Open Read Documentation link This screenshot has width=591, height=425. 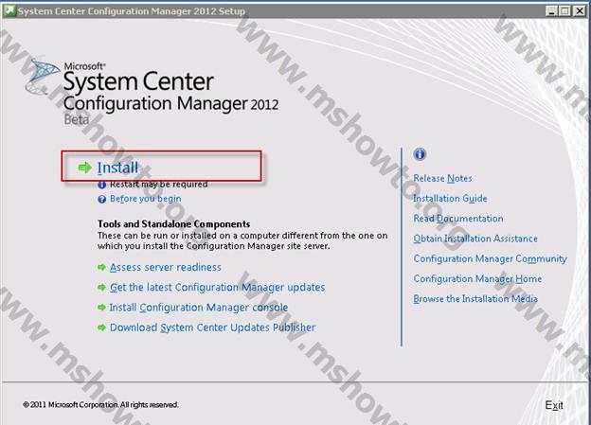[x=458, y=219]
